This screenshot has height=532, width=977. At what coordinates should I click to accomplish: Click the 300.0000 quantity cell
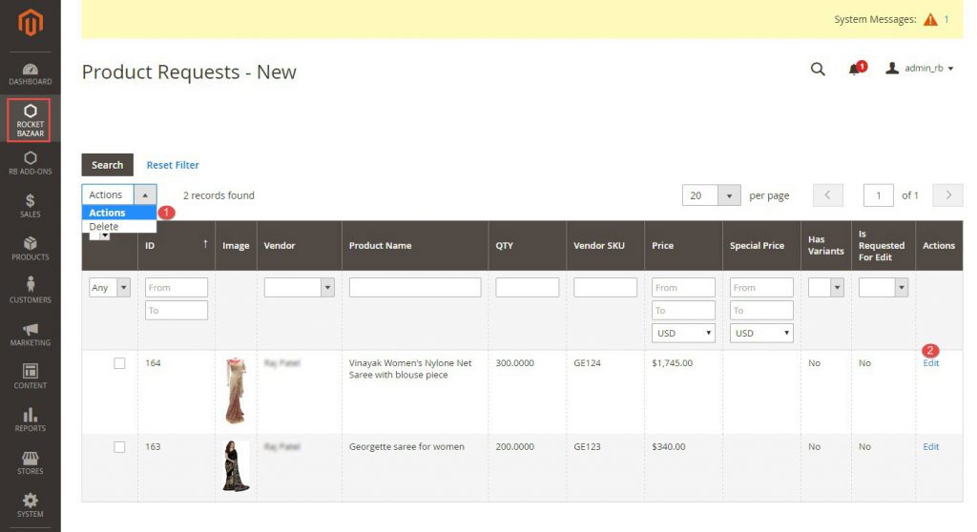point(514,363)
